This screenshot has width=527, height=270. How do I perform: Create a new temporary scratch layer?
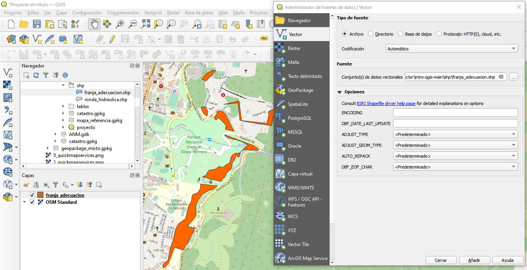coord(62,39)
